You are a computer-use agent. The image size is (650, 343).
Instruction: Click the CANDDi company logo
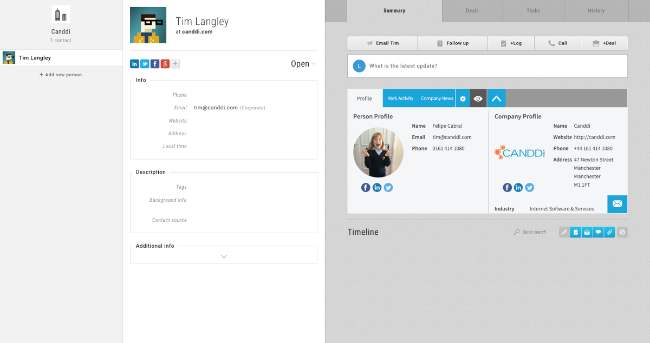pos(519,153)
